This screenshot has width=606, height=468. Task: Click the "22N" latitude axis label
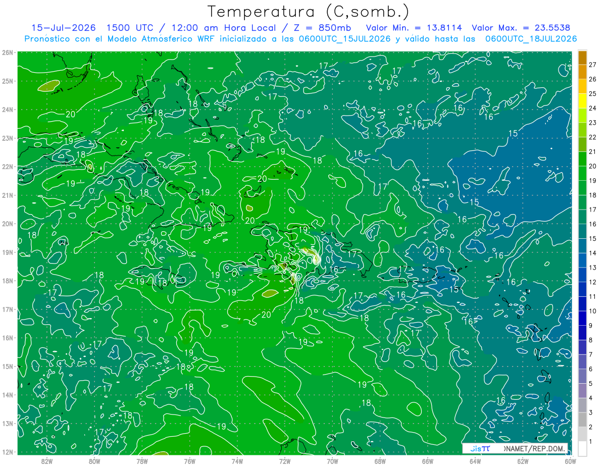coord(8,167)
